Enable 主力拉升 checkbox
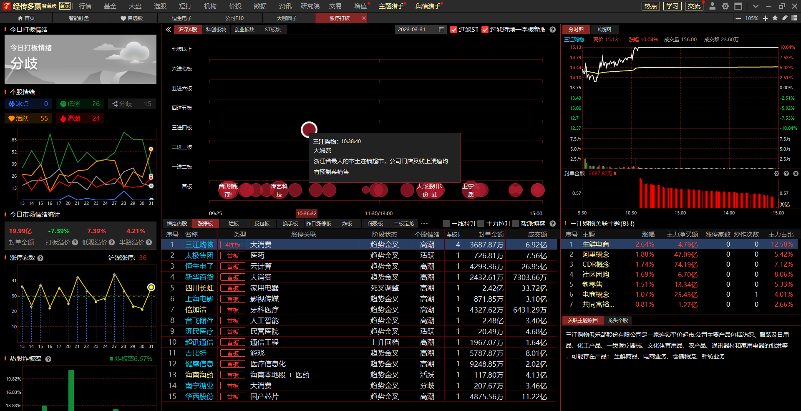Viewport: 801px width, 411px height. point(481,223)
